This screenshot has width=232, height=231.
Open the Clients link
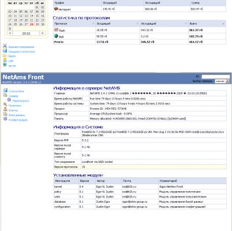(x=12, y=56)
